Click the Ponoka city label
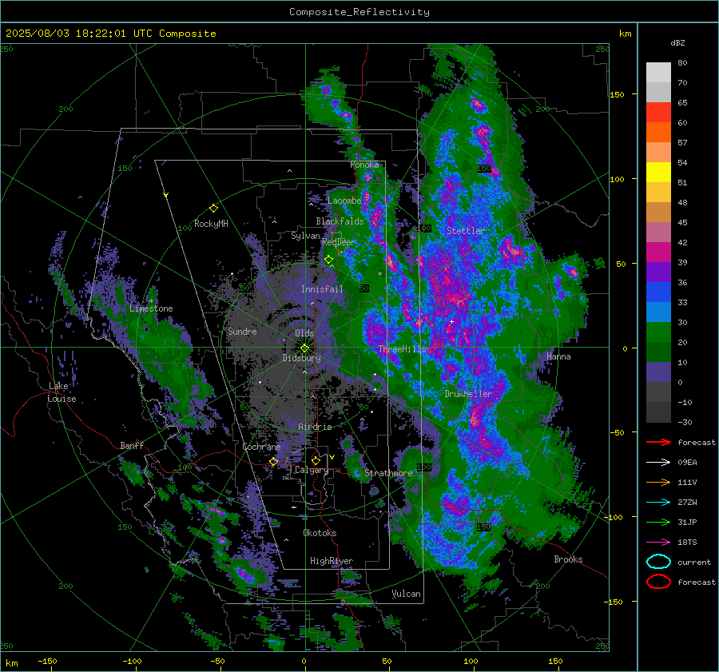The width and height of the screenshot is (719, 672). pos(364,165)
